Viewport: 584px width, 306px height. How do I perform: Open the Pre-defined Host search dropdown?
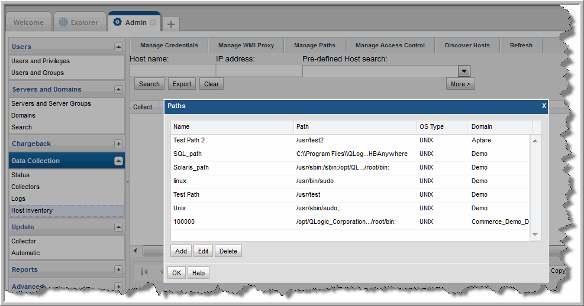pos(464,71)
